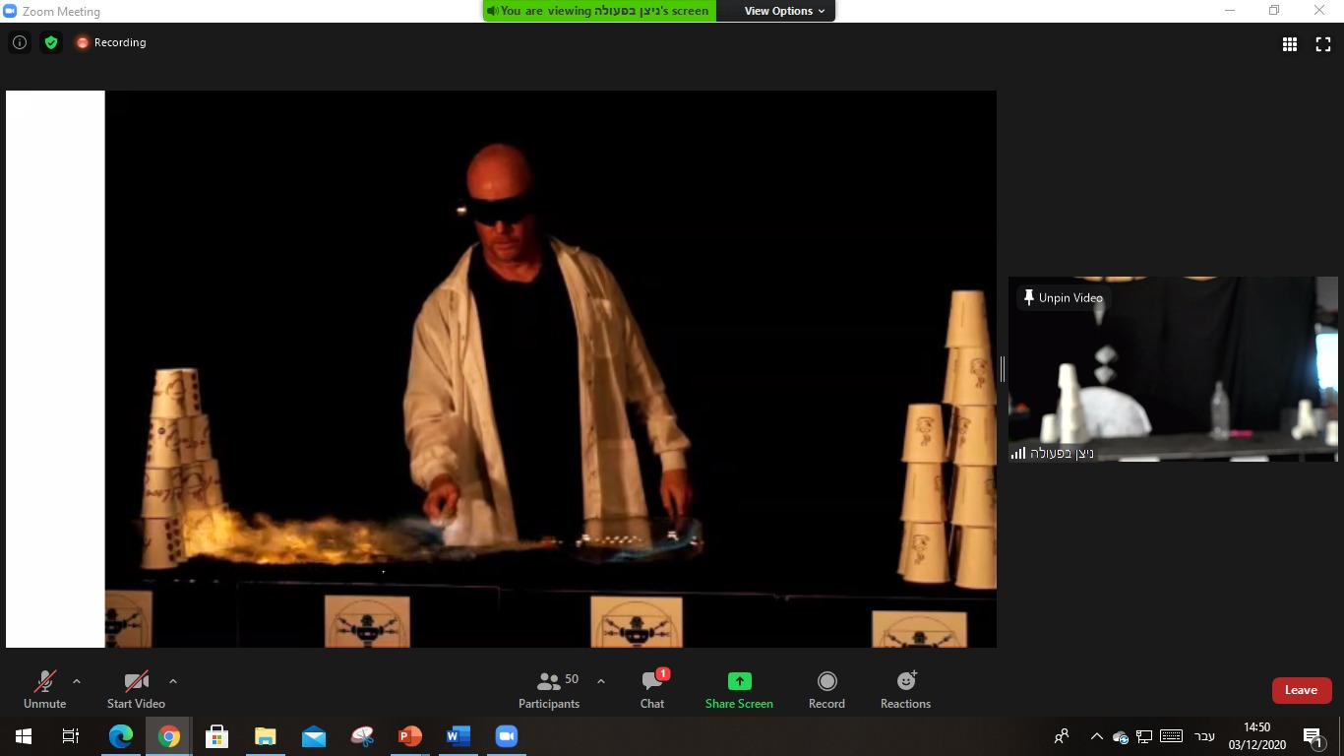Click the pinned participant's name label
The image size is (1344, 756).
pos(1063,453)
